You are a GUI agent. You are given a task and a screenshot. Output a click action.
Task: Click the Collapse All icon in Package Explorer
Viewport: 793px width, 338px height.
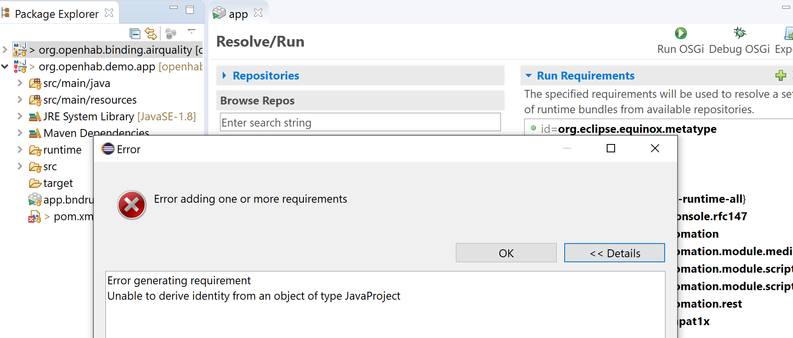[135, 33]
